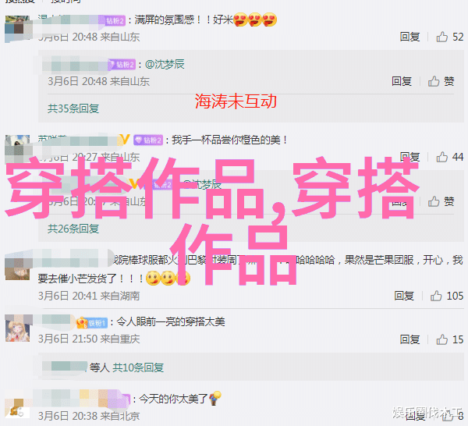Open the @沈梦辰 mention link
The width and height of the screenshot is (468, 426).
(165, 64)
